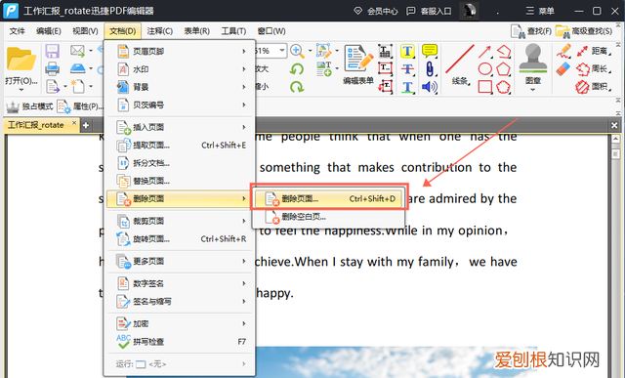Select the pencil drawing tool
The height and width of the screenshot is (378, 625).
(563, 51)
